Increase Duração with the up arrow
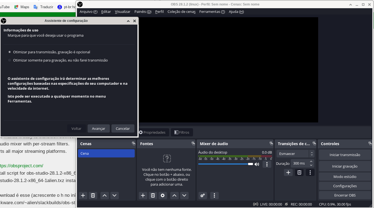The height and width of the screenshot is (208, 374). pos(311,162)
